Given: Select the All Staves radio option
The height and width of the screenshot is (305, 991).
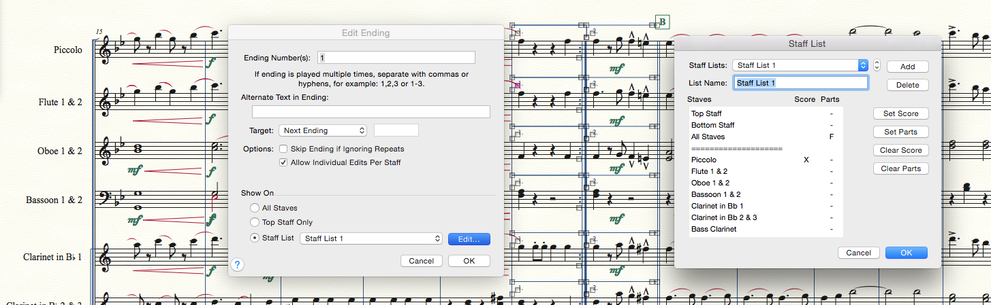Looking at the screenshot, I should pos(255,208).
